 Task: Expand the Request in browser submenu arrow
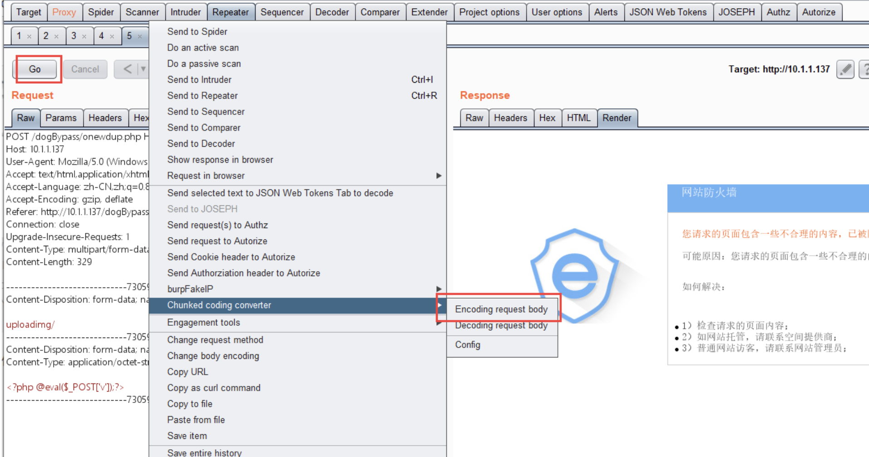439,176
